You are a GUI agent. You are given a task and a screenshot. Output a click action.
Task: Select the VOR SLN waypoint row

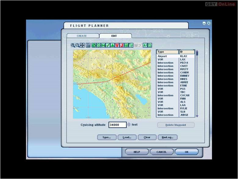(x=176, y=112)
